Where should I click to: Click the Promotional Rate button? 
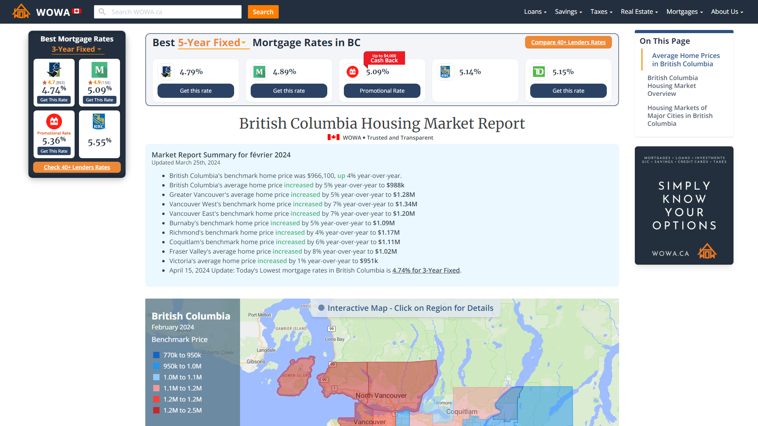click(x=382, y=91)
